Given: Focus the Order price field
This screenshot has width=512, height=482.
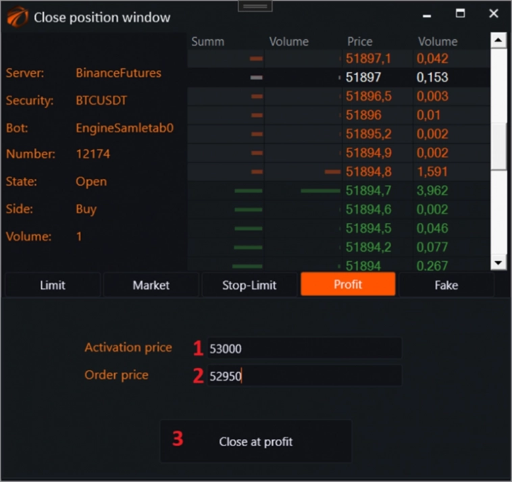Looking at the screenshot, I should [x=305, y=375].
